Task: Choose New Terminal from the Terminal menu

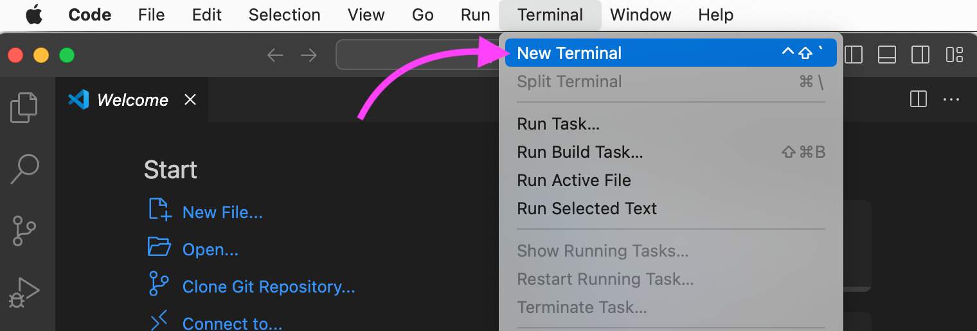Action: pyautogui.click(x=569, y=53)
